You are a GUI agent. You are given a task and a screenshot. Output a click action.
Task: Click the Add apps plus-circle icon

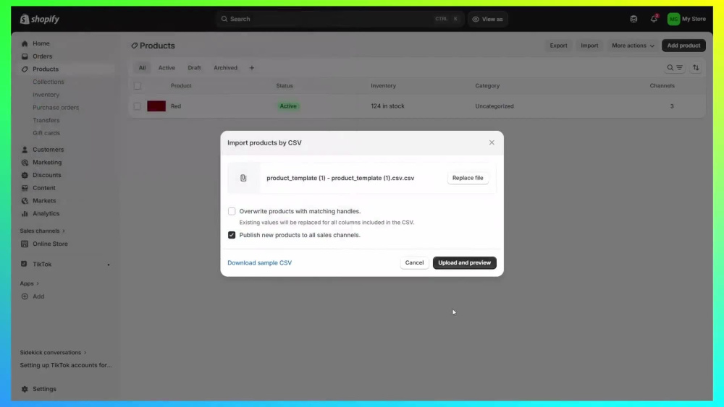[x=25, y=296]
